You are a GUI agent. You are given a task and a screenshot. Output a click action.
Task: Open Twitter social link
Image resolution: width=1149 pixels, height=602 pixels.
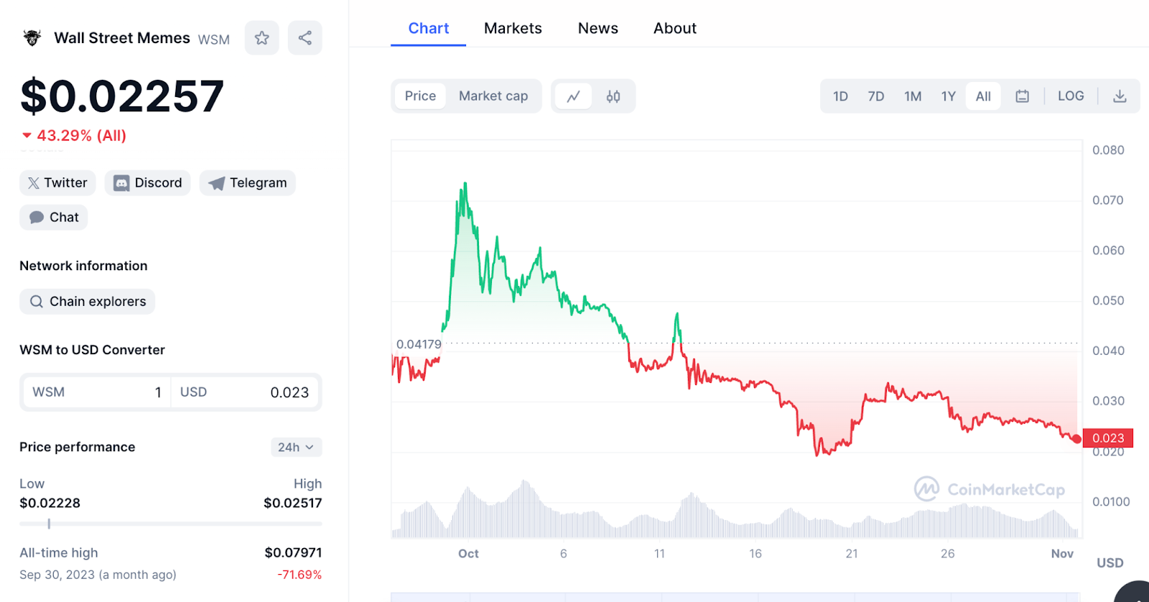(x=57, y=183)
